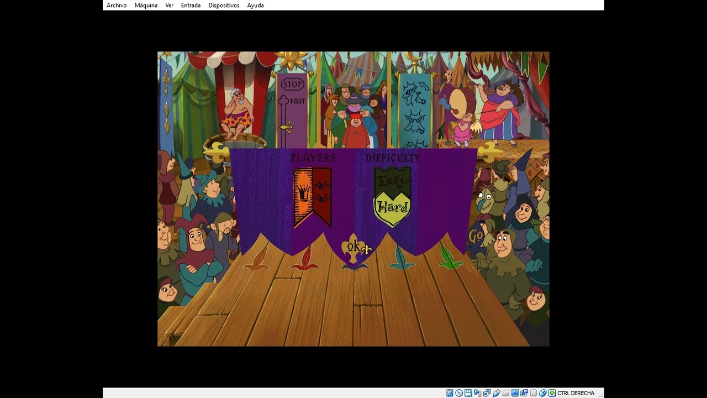The height and width of the screenshot is (398, 707).
Task: Select the two player jester hats banner
Action: click(x=322, y=196)
